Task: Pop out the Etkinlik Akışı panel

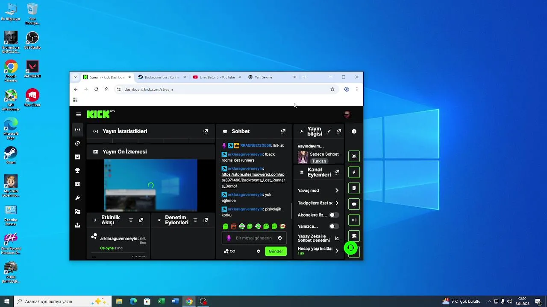Action: click(x=141, y=220)
